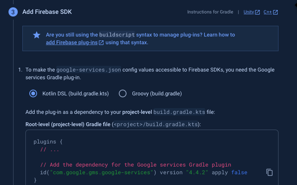Click the Instructions for Gradle label
The width and height of the screenshot is (297, 185).
(x=210, y=12)
